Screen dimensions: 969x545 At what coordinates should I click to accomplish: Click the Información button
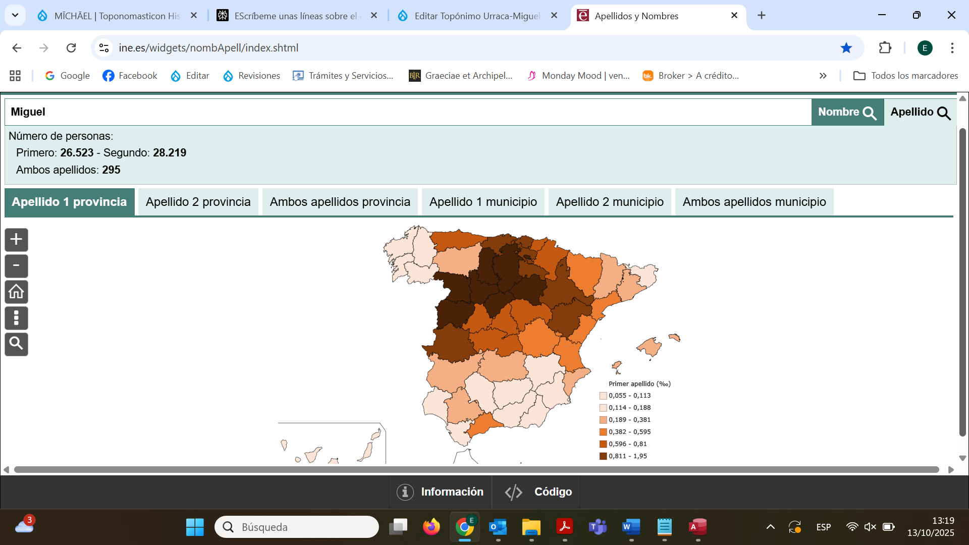[x=440, y=492]
